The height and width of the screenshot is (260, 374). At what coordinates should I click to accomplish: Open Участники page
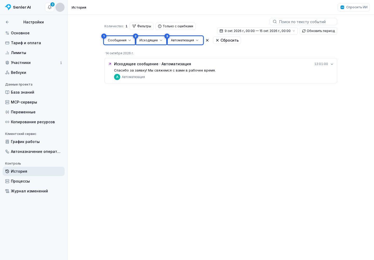click(x=34, y=63)
